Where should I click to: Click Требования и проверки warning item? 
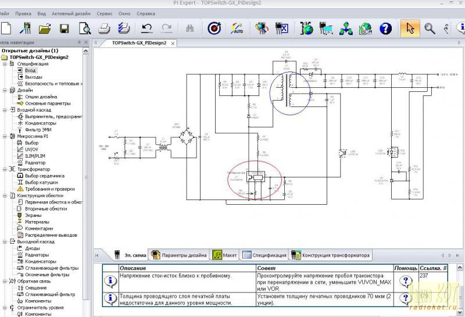(49, 189)
